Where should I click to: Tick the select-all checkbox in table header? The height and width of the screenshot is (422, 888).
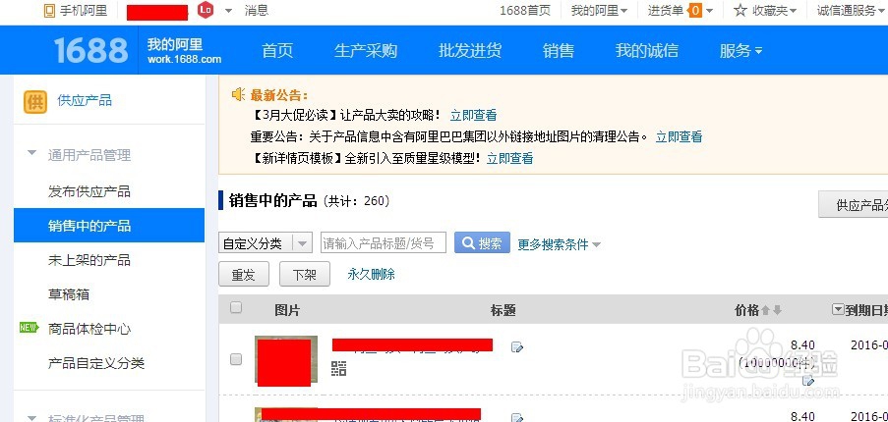point(236,307)
